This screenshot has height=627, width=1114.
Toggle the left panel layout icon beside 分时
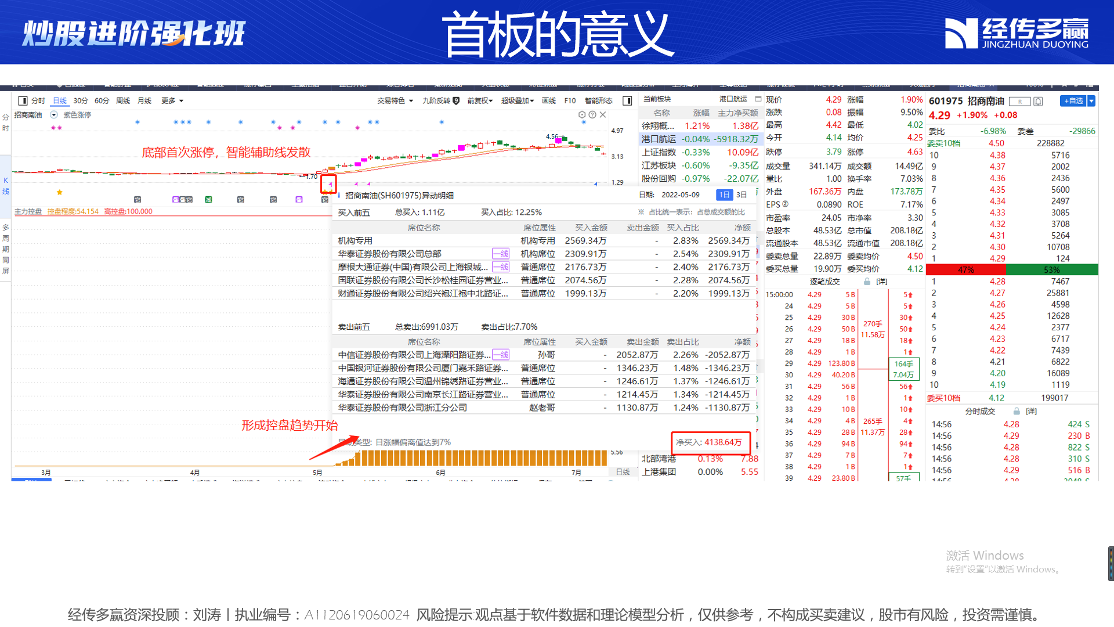[x=23, y=101]
